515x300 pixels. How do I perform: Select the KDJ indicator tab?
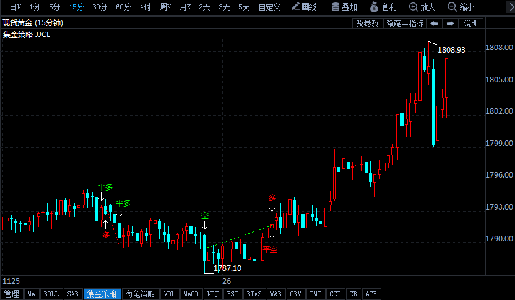coord(212,294)
